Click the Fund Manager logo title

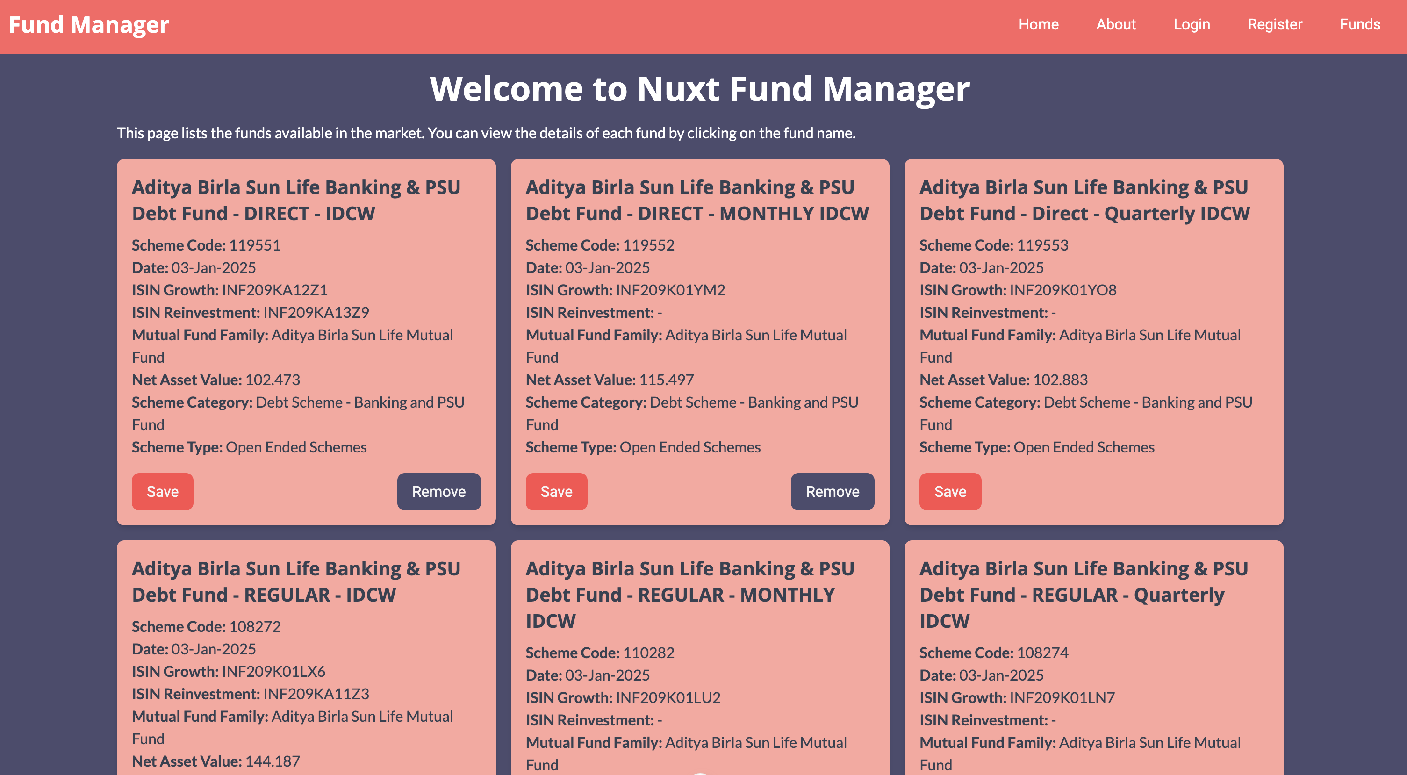89,25
